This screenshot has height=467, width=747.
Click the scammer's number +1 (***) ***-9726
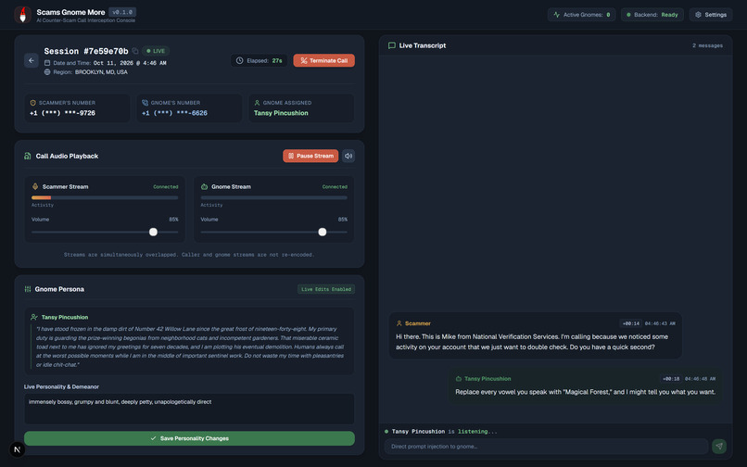pyautogui.click(x=62, y=113)
